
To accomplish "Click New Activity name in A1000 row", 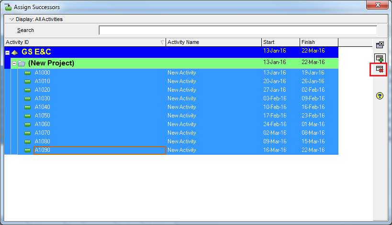I will point(182,73).
